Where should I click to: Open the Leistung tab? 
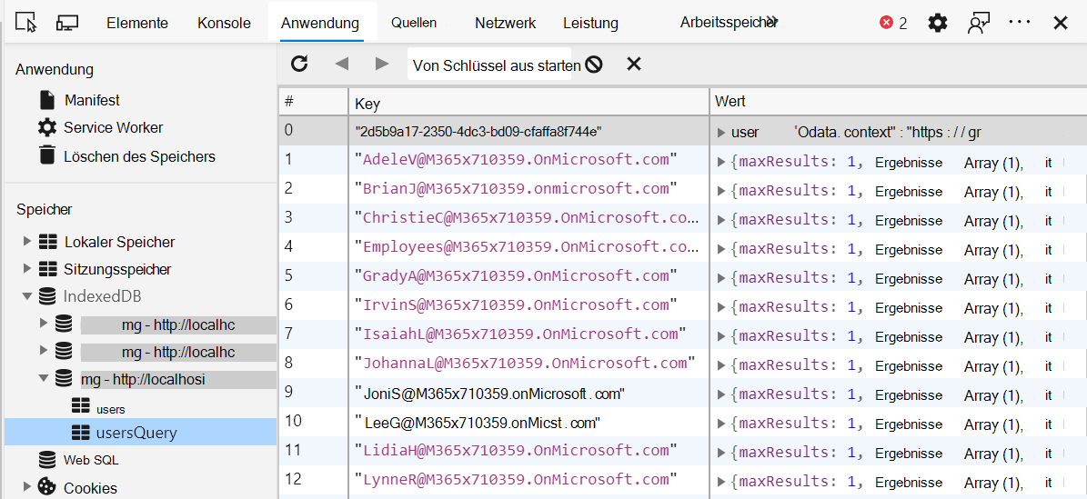(x=590, y=23)
